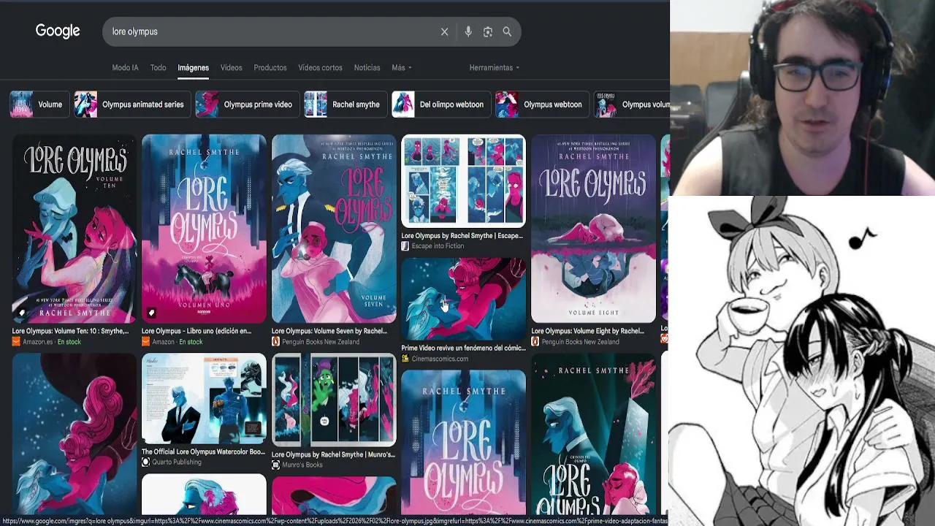Screen dimensions: 935x526
Task: Open the Herramientas dropdown
Action: [x=495, y=68]
